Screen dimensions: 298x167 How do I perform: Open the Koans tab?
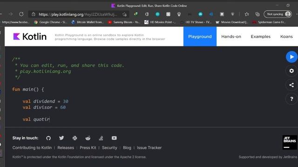click(286, 37)
